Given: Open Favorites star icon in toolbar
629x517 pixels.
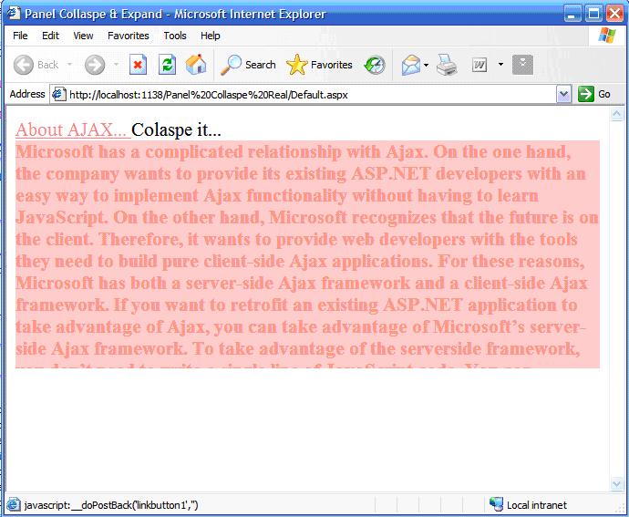Looking at the screenshot, I should (297, 65).
